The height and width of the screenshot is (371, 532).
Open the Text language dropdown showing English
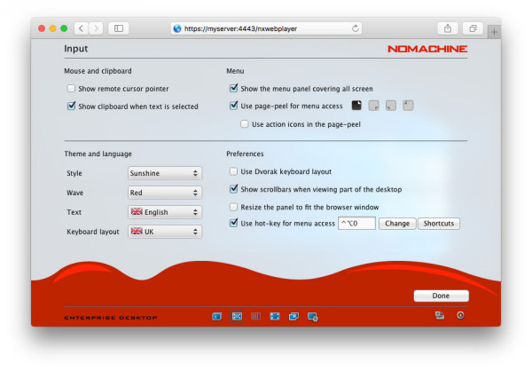(x=165, y=212)
